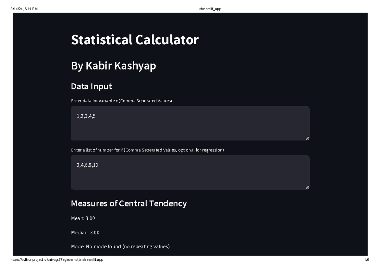This screenshot has width=380, height=268.
Task: Click the 1/6 page number indicator
Action: 367,260
